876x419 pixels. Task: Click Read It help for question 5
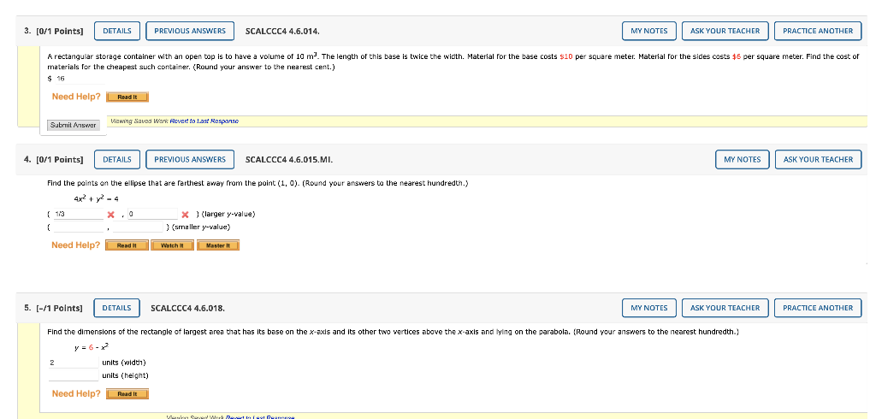pos(127,394)
